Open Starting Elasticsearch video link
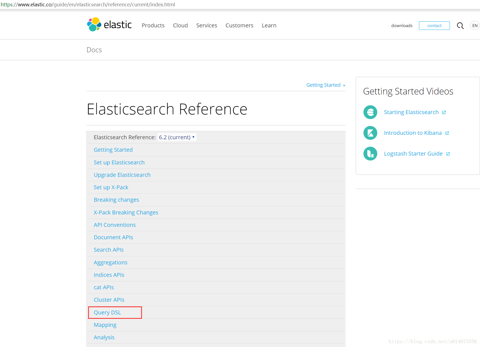 click(x=411, y=112)
